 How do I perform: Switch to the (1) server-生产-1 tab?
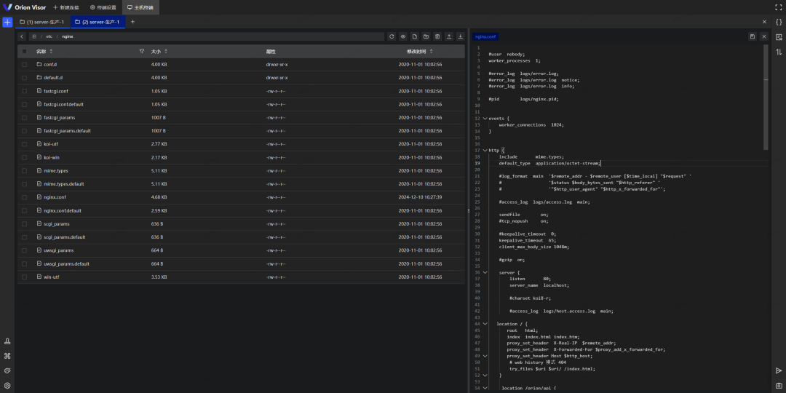[x=41, y=22]
